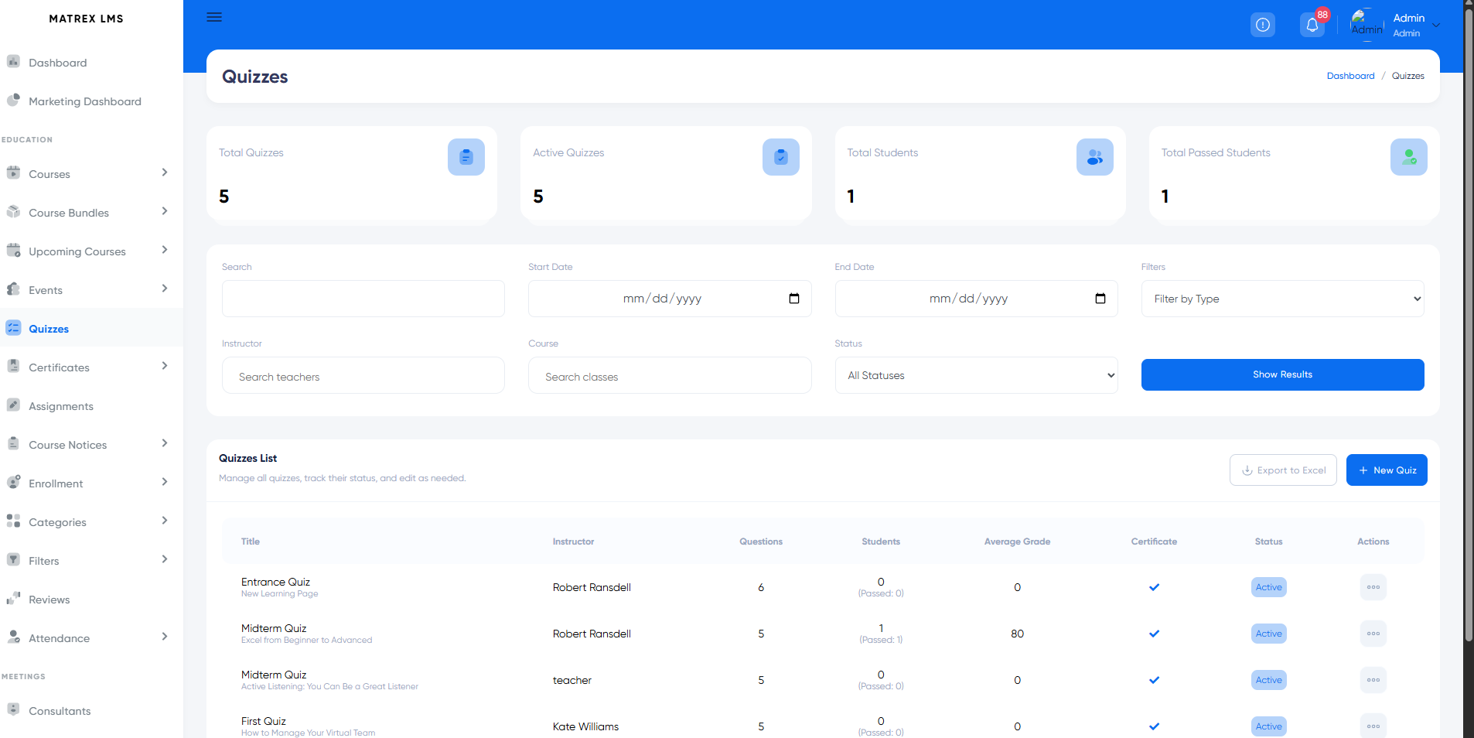Expand the Certificates submenu chevron
The width and height of the screenshot is (1474, 738).
pyautogui.click(x=164, y=366)
